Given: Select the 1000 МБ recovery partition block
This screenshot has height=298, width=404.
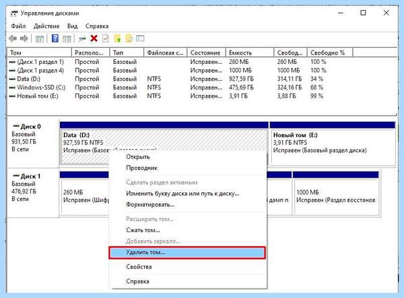Looking at the screenshot, I should [x=336, y=193].
